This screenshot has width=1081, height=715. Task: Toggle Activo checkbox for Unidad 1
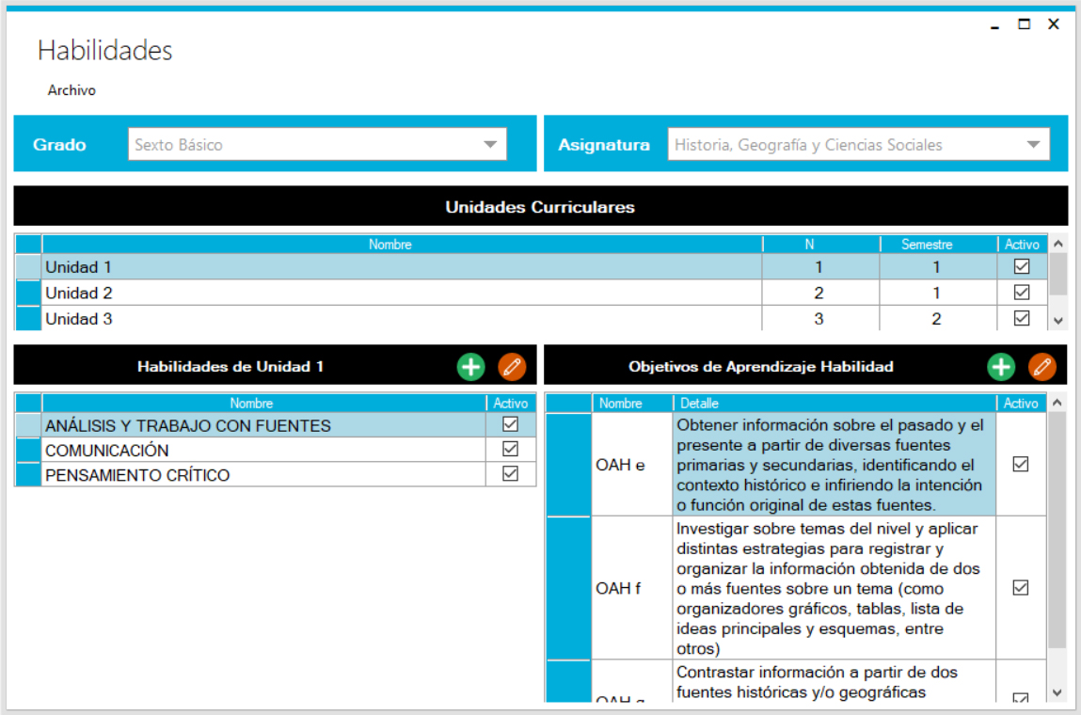tap(1022, 267)
